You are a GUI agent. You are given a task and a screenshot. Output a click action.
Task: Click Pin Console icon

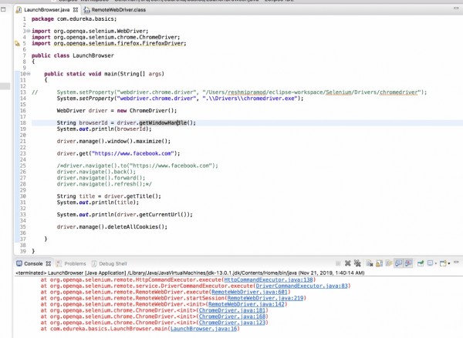[x=420, y=263]
